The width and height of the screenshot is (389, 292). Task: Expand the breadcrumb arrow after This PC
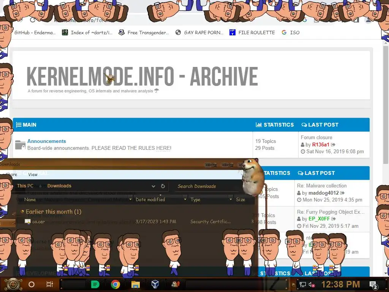(40, 186)
